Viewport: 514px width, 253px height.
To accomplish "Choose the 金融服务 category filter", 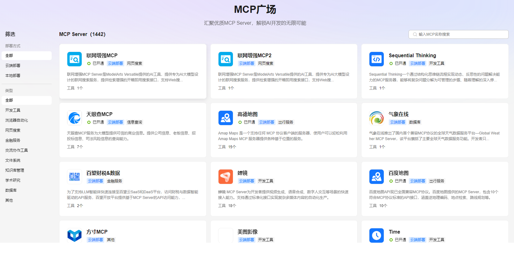I will click(13, 140).
